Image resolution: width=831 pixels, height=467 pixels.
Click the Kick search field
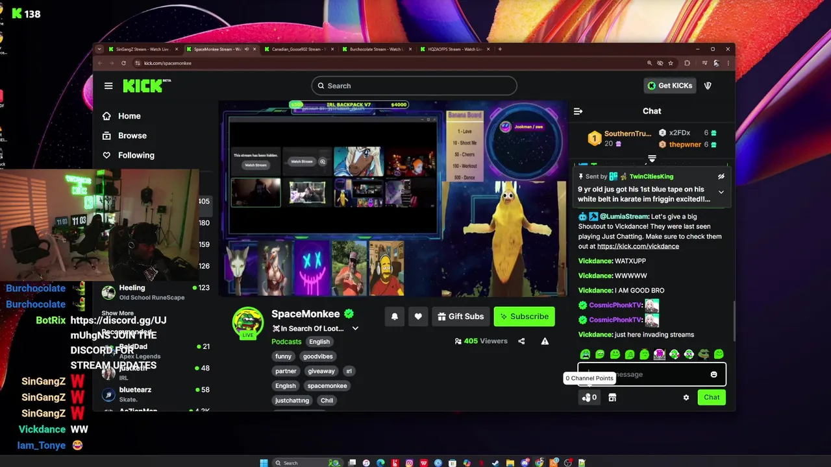point(414,86)
